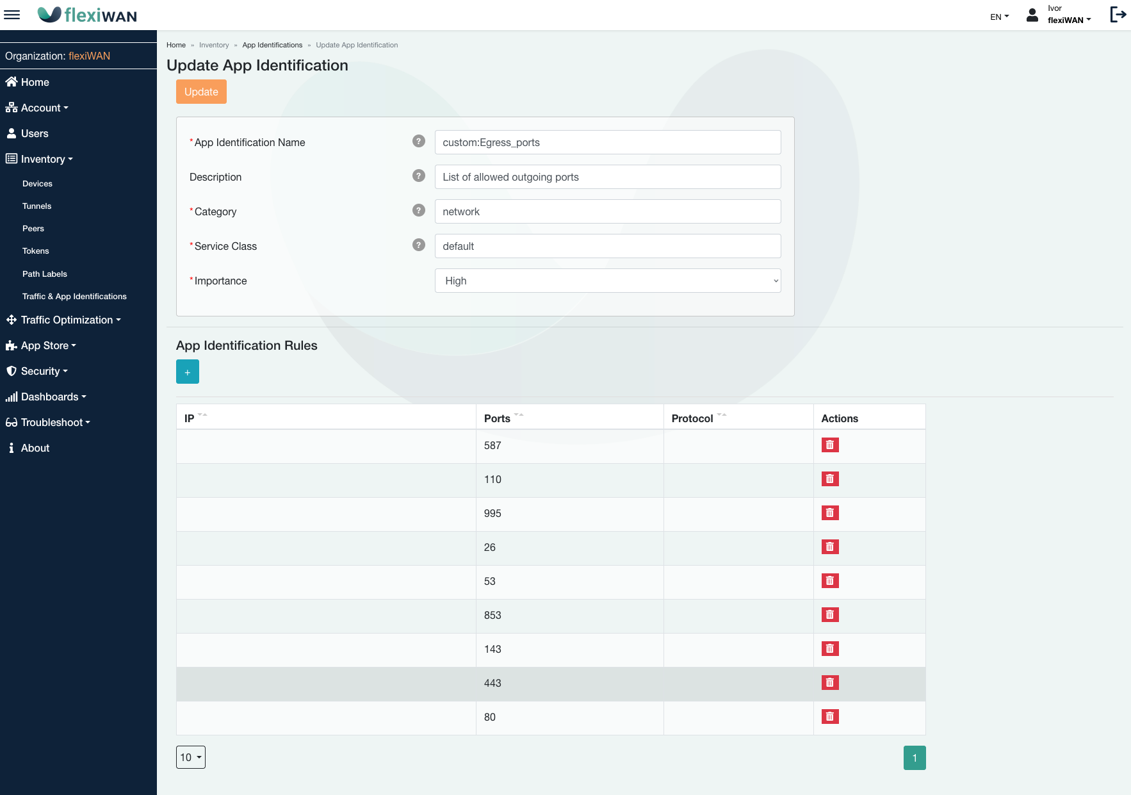Click the logout icon

[x=1118, y=15]
